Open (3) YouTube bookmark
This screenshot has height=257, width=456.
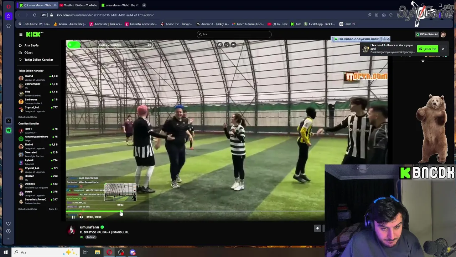click(278, 24)
